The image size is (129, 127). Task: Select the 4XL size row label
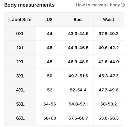20,90
